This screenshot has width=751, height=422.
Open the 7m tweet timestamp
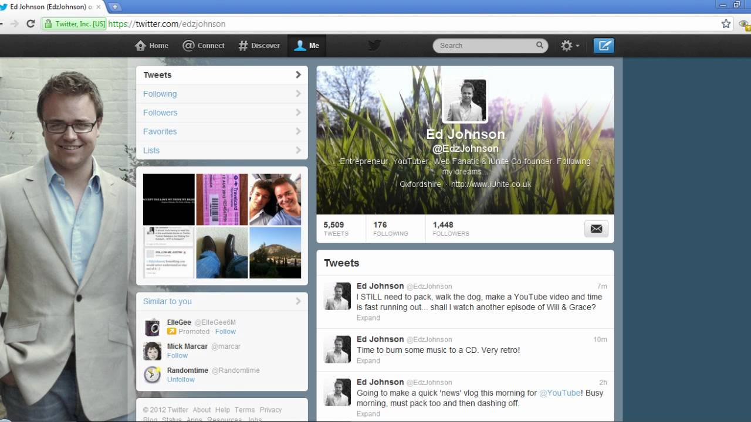point(602,287)
